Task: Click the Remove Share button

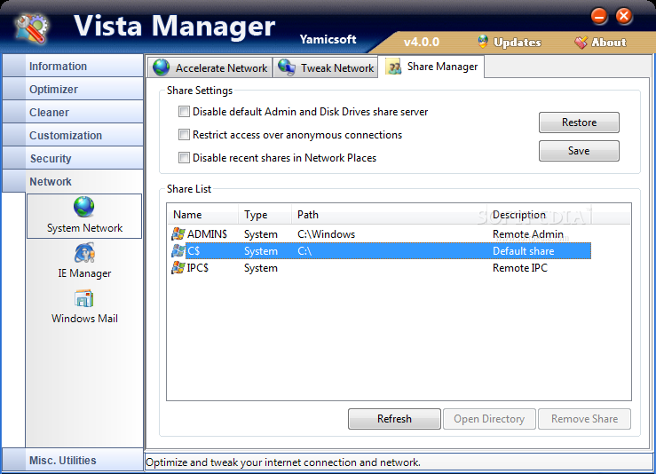Action: 584,419
